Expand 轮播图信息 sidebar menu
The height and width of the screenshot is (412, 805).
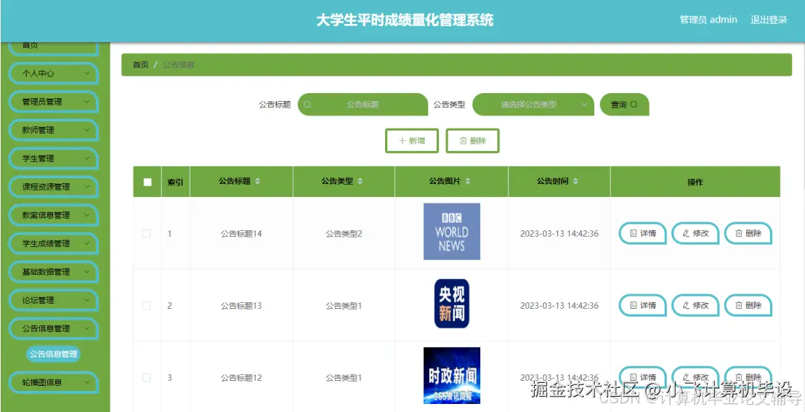[53, 382]
